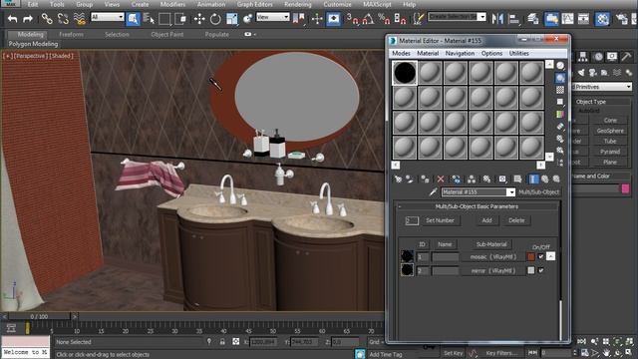Click the Undo arrow in main toolbar
Screen dimensions: 638x359
click(x=13, y=19)
